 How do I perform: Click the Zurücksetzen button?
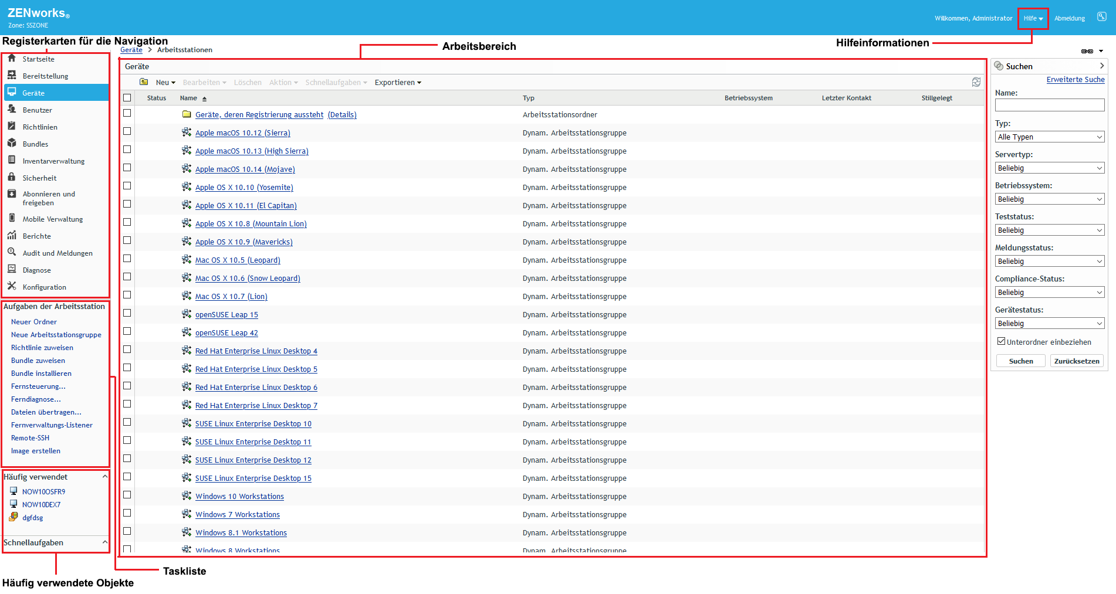(x=1077, y=361)
